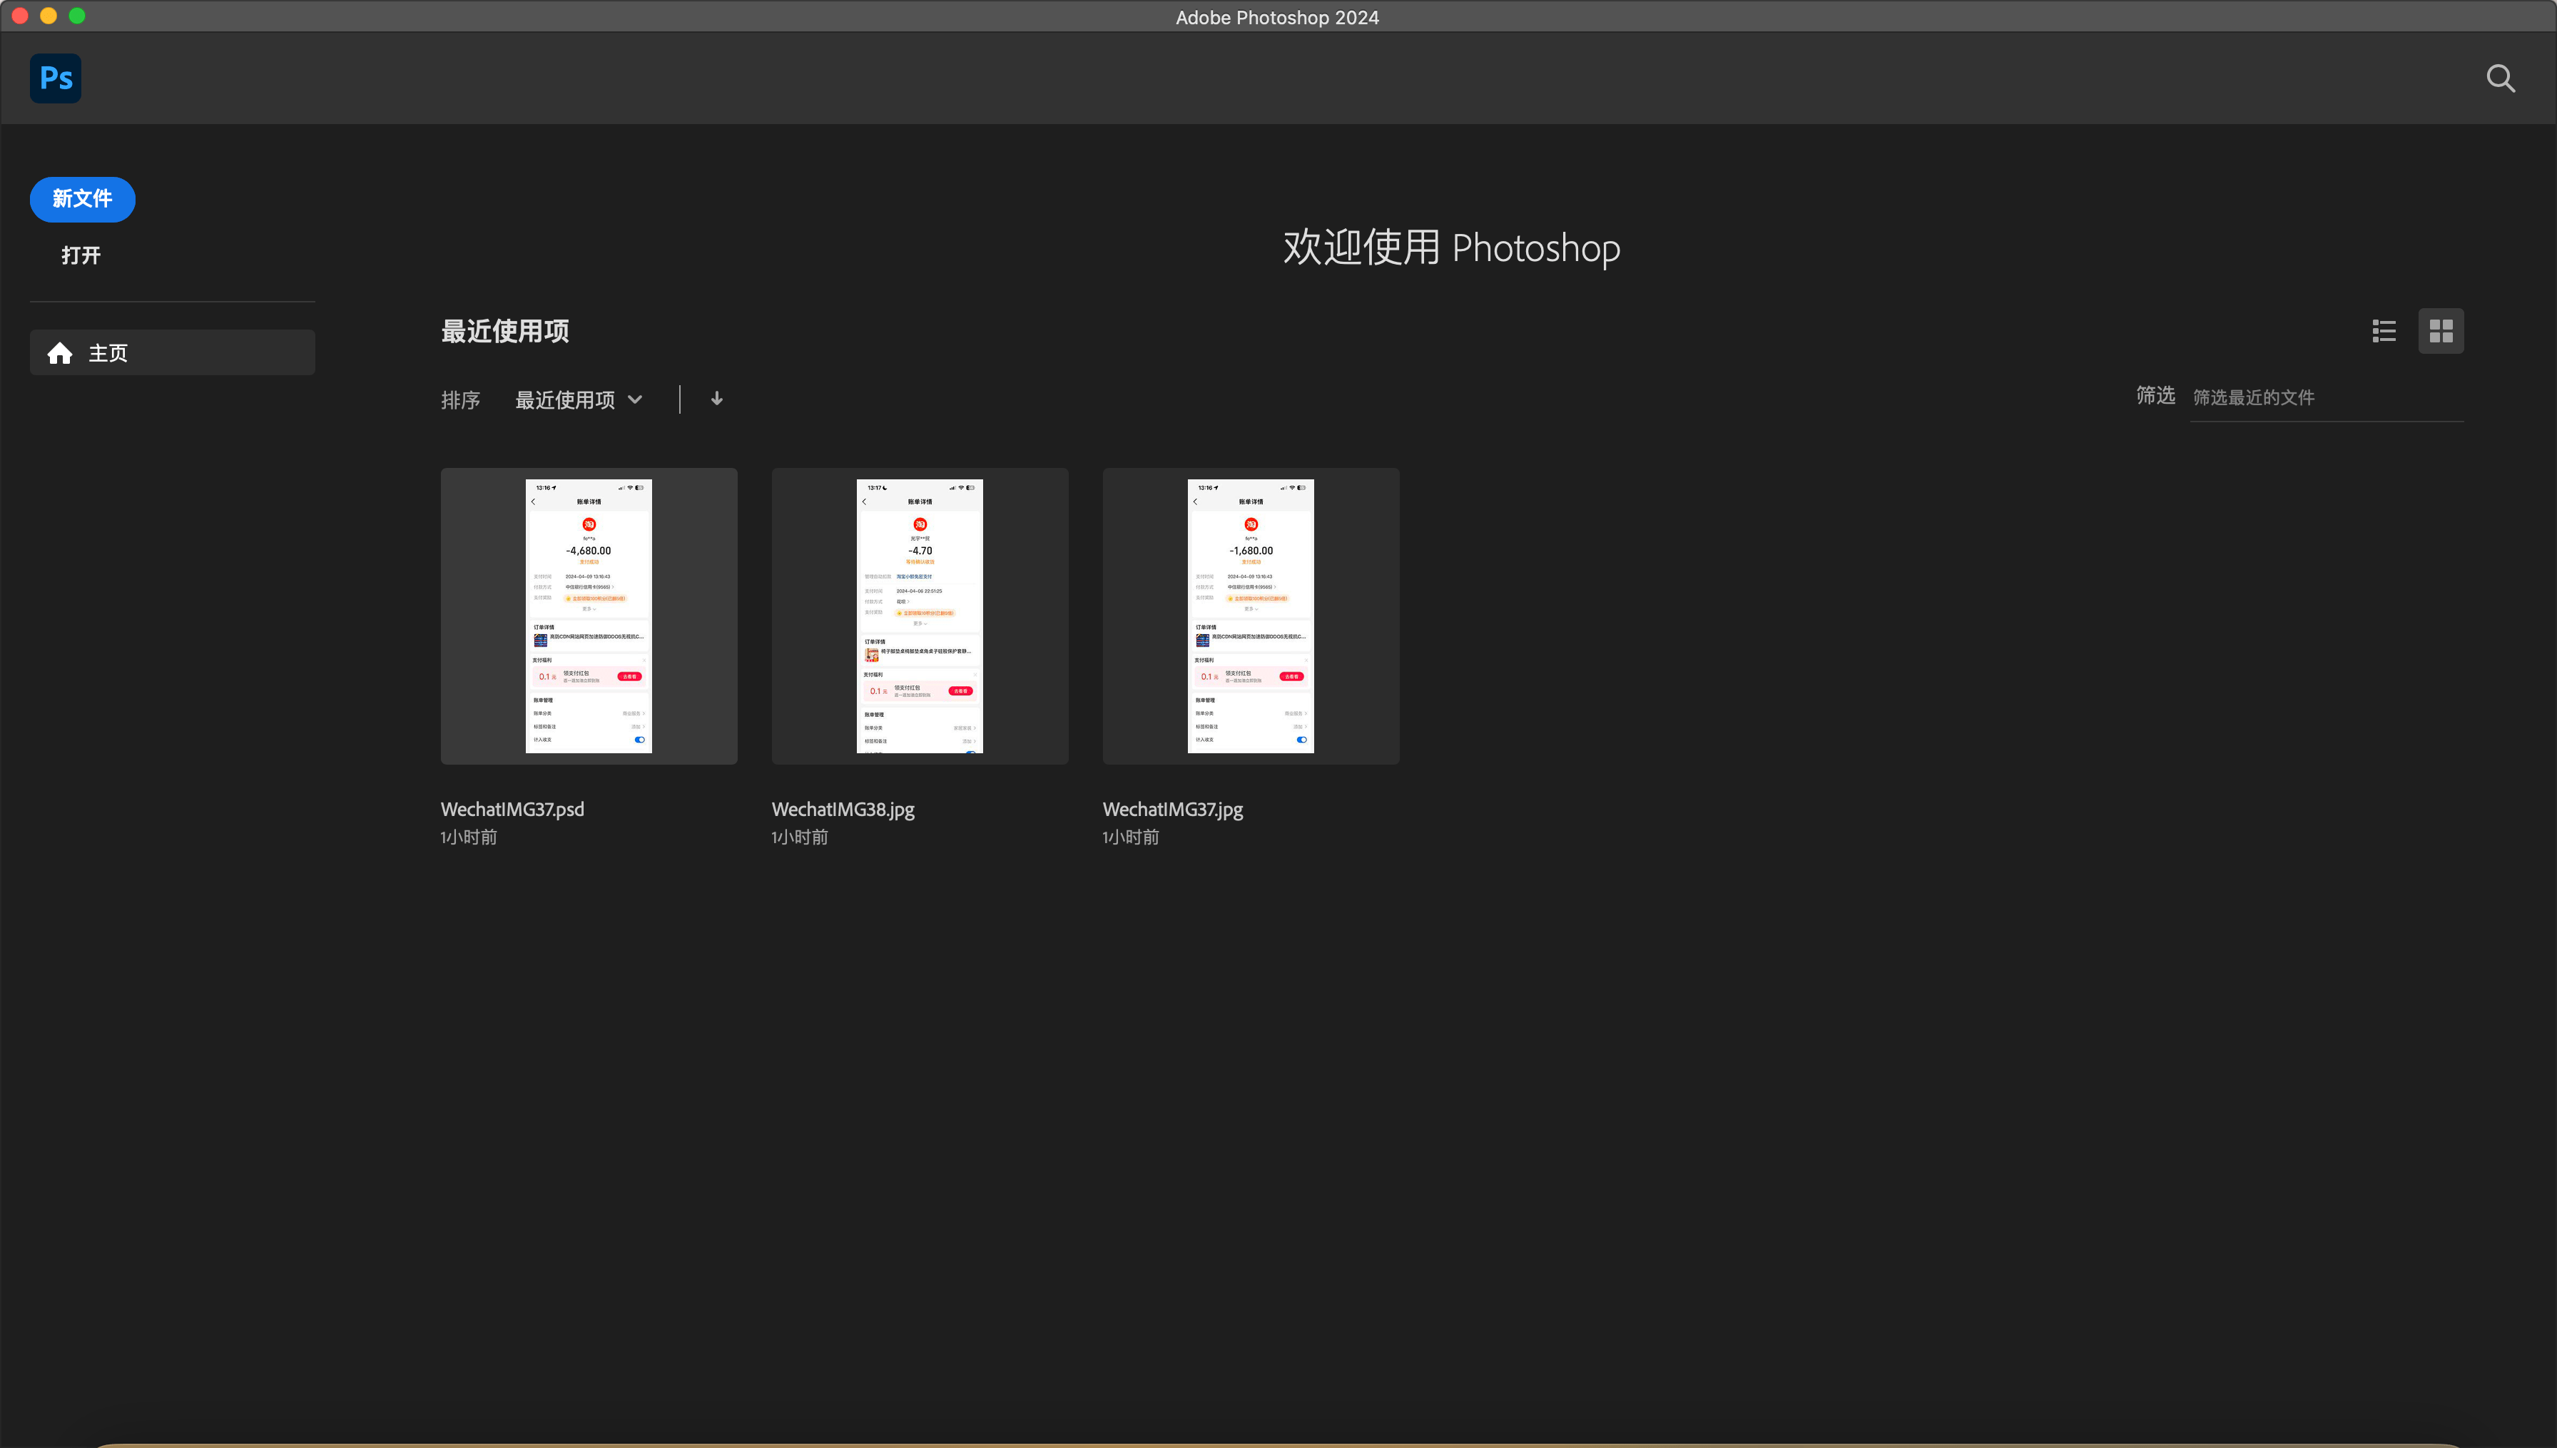Click the 排序 label
Screen dimensions: 2557x1448
tap(460, 399)
